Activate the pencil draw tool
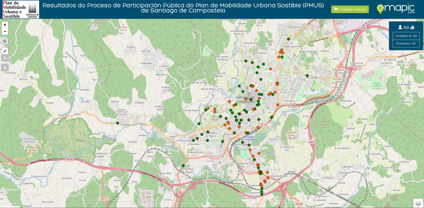Screen dimensions: 424x208 pyautogui.click(x=5, y=51)
